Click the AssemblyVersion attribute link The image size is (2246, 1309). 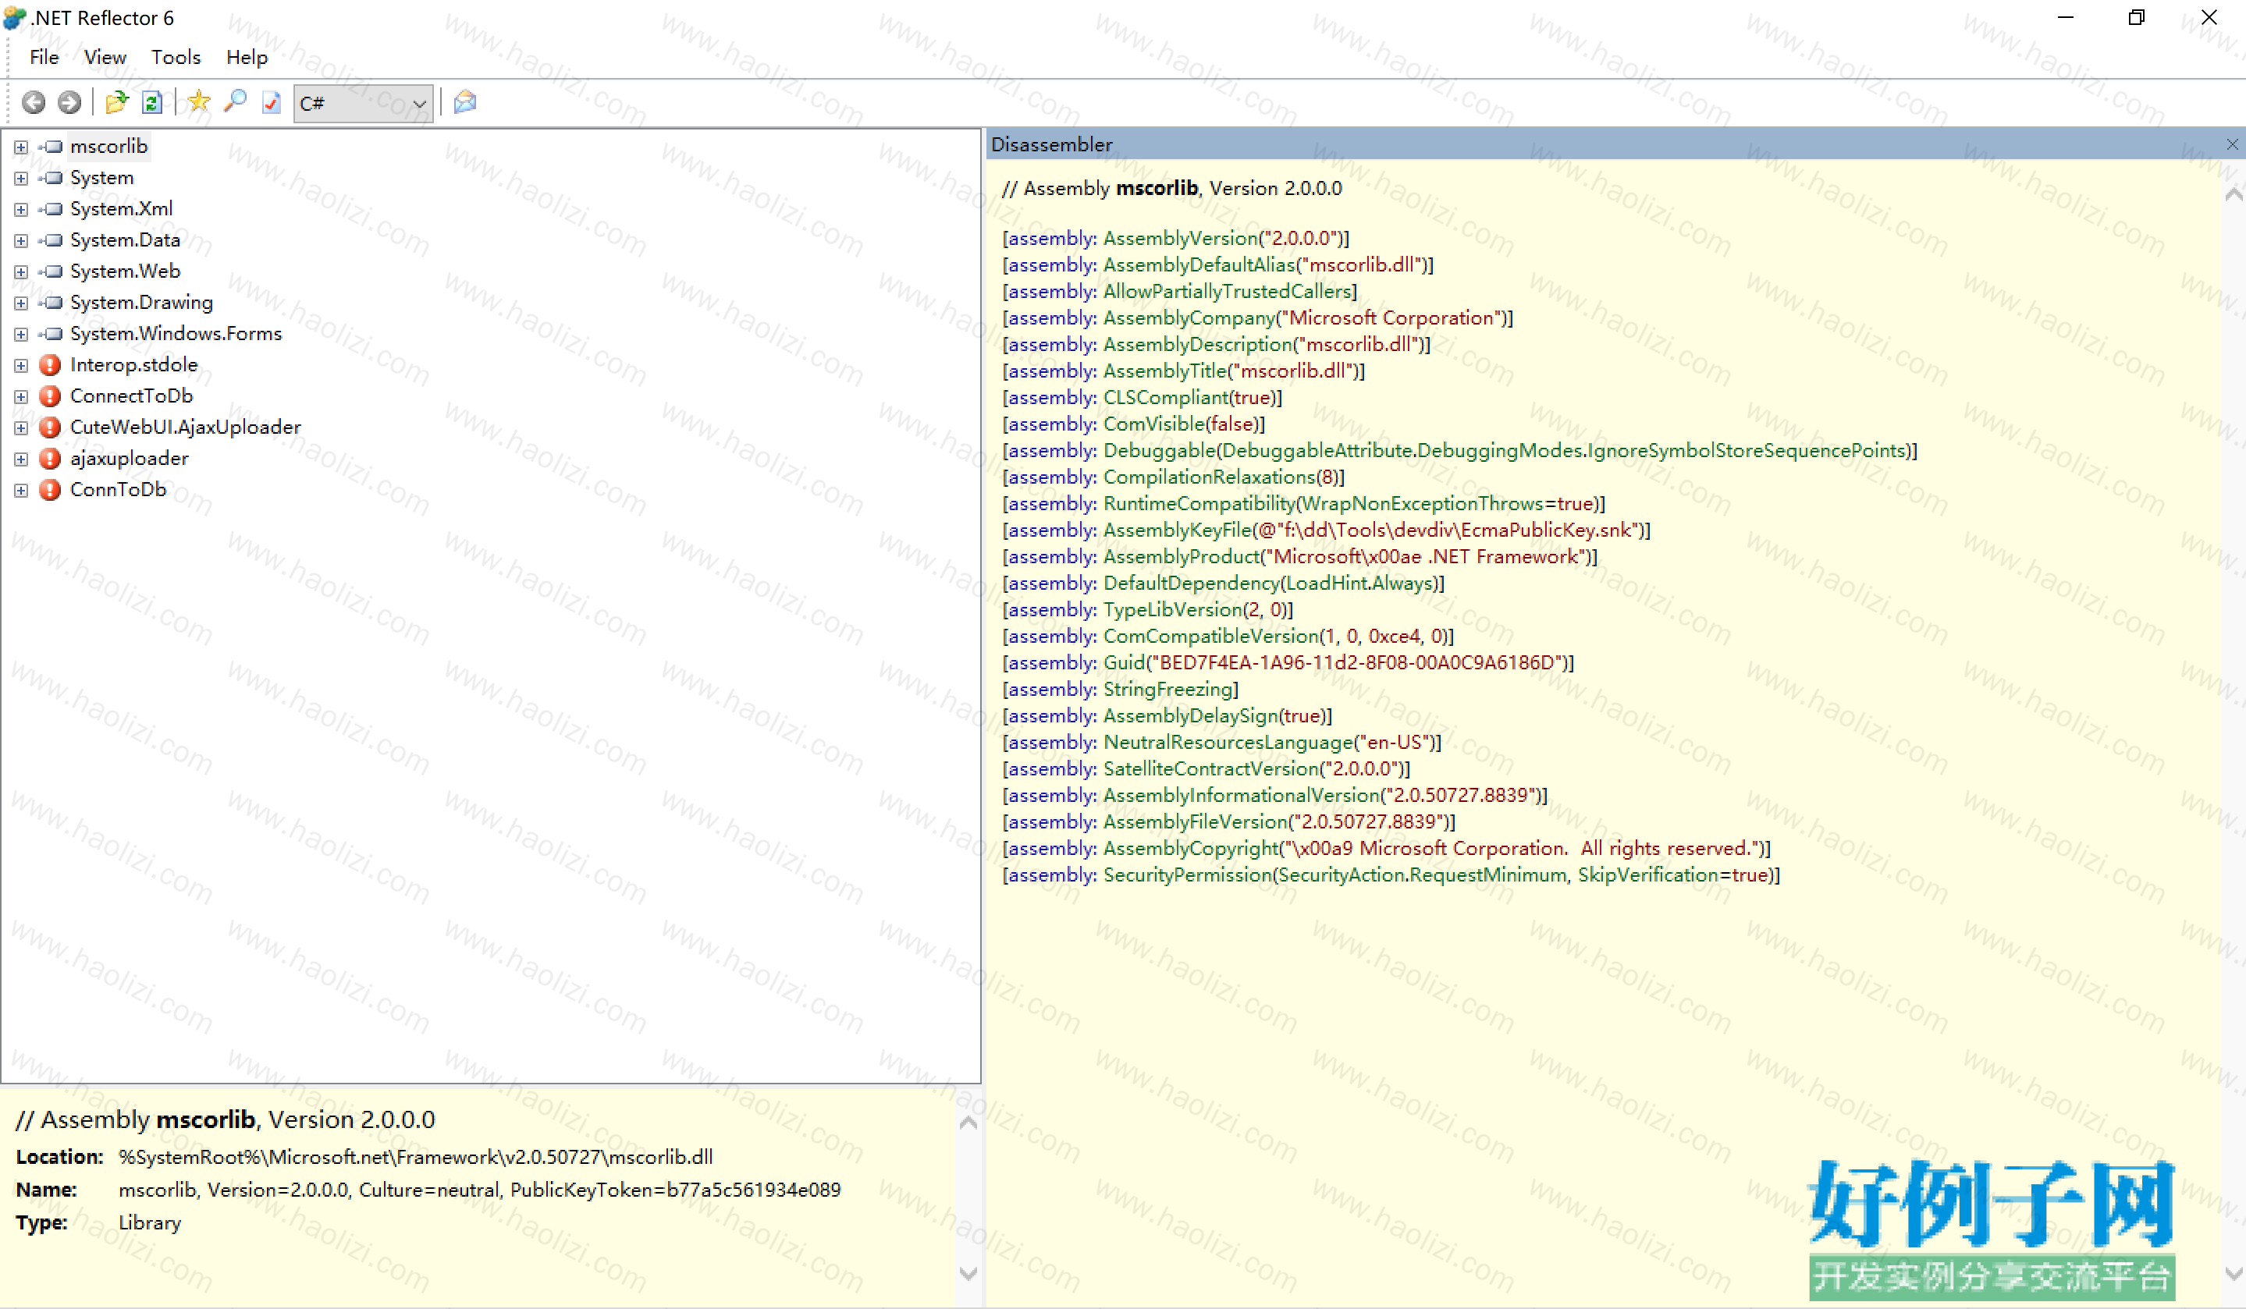1180,238
